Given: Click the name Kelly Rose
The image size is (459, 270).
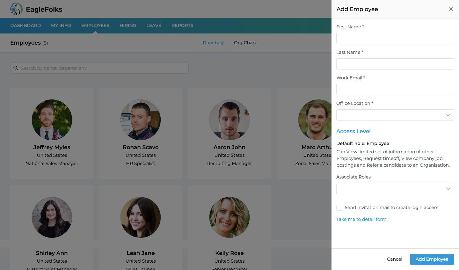Looking at the screenshot, I should click(x=229, y=253).
